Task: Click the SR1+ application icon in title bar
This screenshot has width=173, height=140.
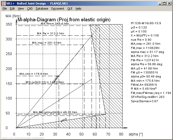Action: (3, 3)
